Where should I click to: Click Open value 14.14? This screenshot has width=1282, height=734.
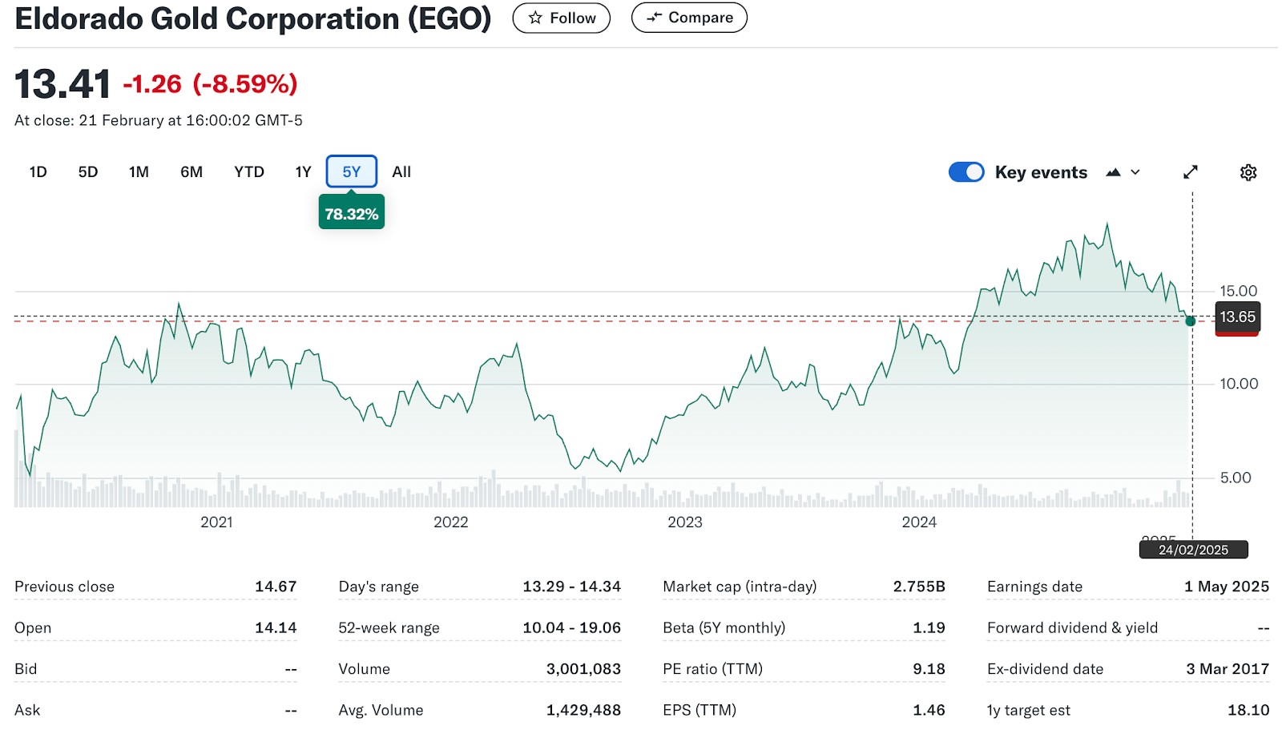point(276,627)
